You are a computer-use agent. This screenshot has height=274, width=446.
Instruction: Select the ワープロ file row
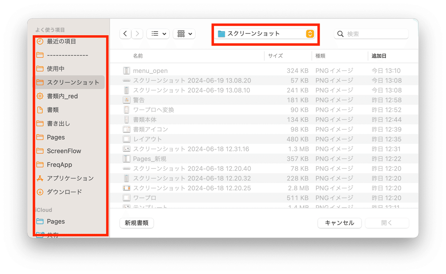(x=264, y=198)
